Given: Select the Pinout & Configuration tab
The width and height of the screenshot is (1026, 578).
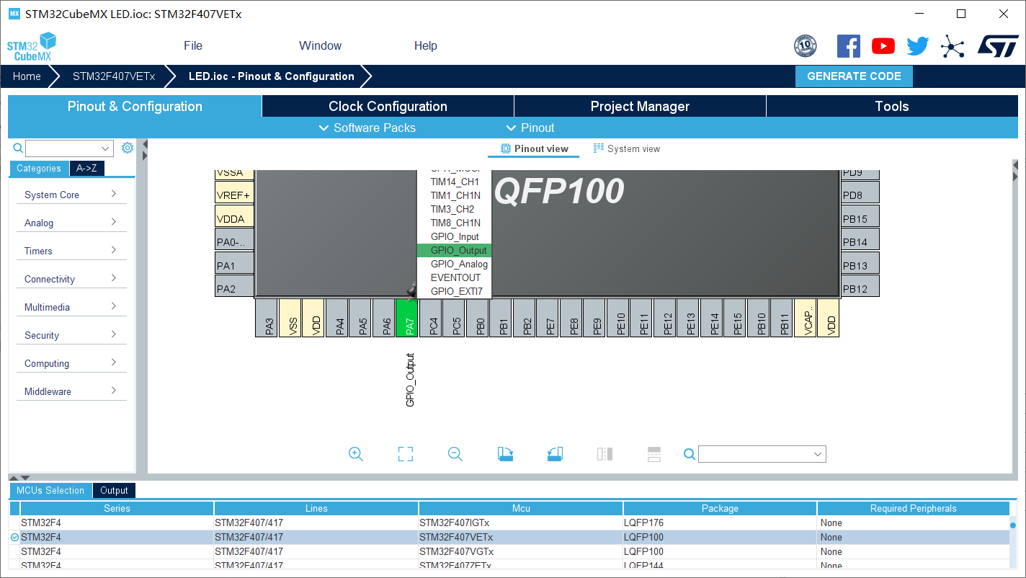Looking at the screenshot, I should pyautogui.click(x=135, y=106).
